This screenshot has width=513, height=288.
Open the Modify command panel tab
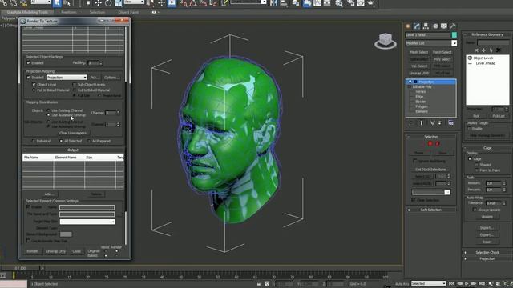[417, 26]
